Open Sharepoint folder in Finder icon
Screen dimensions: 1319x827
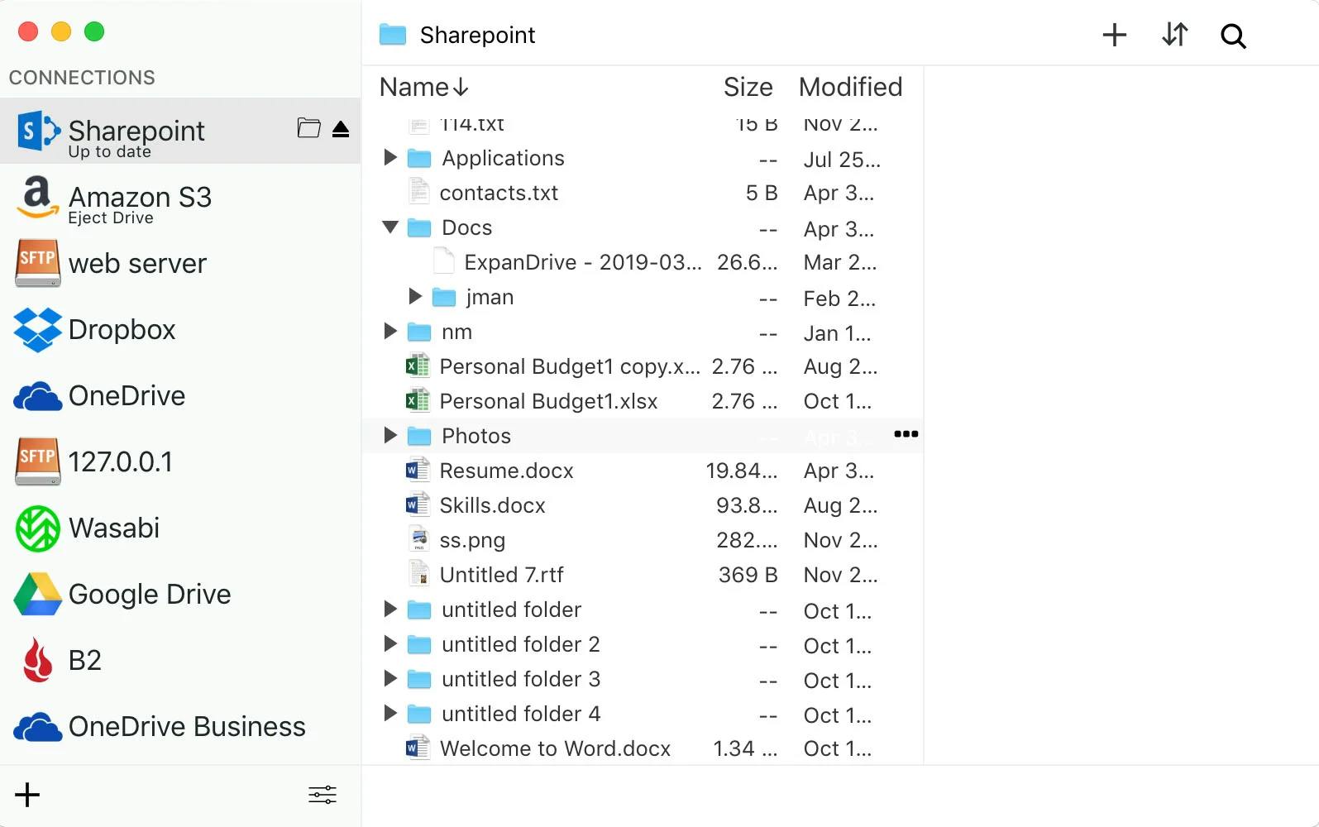[308, 127]
